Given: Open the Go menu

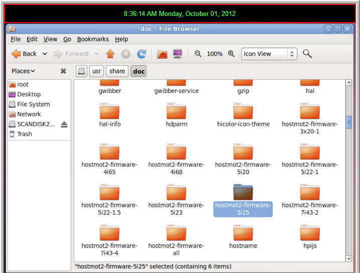Looking at the screenshot, I should [67, 39].
